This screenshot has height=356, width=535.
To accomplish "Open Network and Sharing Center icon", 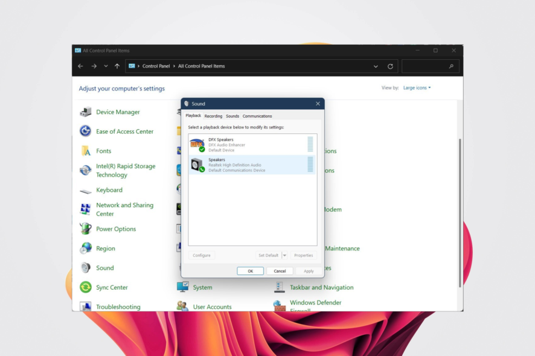I will point(86,209).
